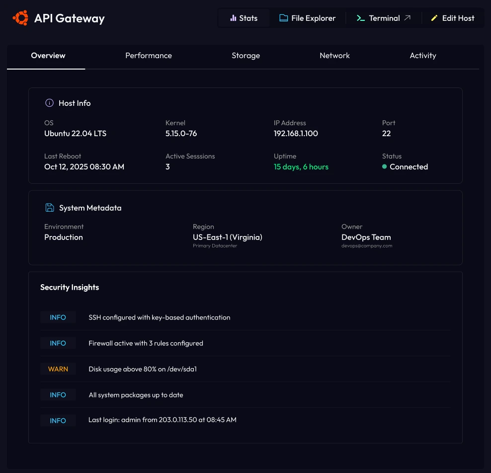Select the IP address 192.168.1.100

tap(296, 133)
